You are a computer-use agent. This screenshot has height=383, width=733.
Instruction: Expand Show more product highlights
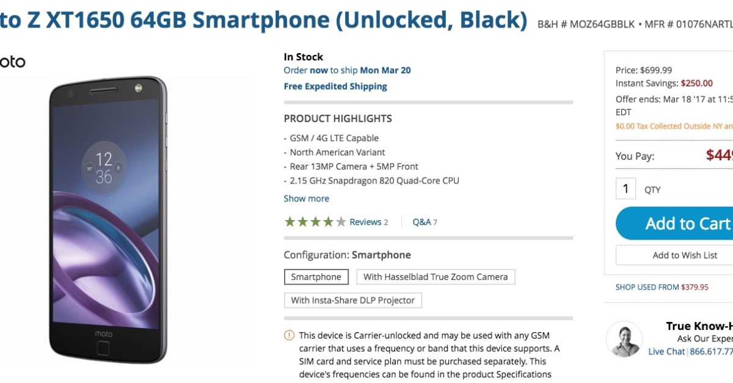[306, 199]
